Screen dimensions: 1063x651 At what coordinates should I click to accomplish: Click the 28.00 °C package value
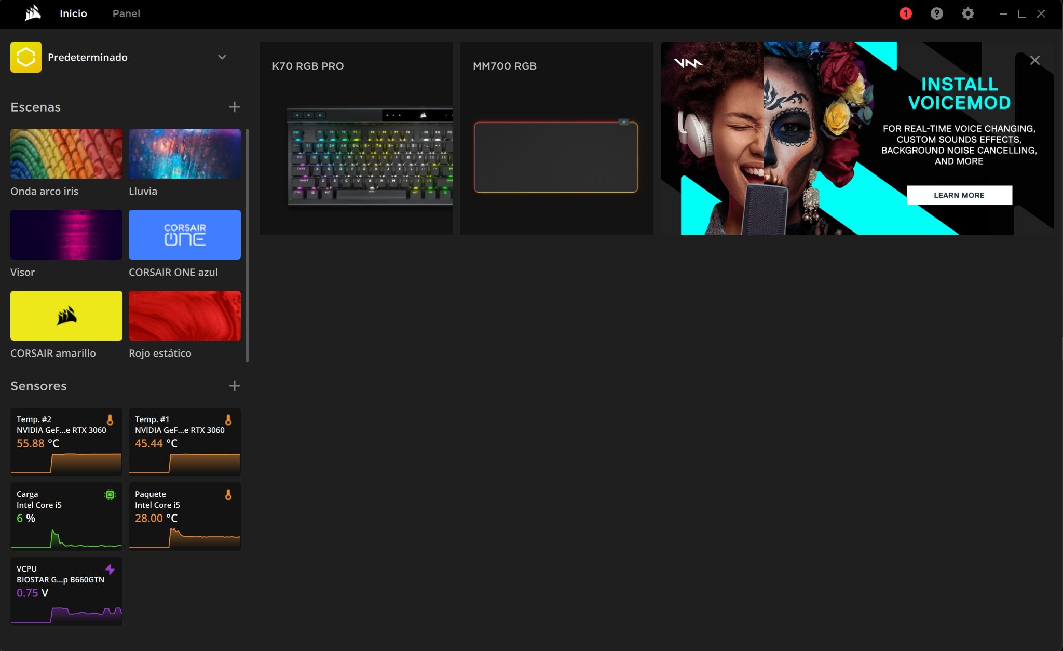[x=156, y=518]
